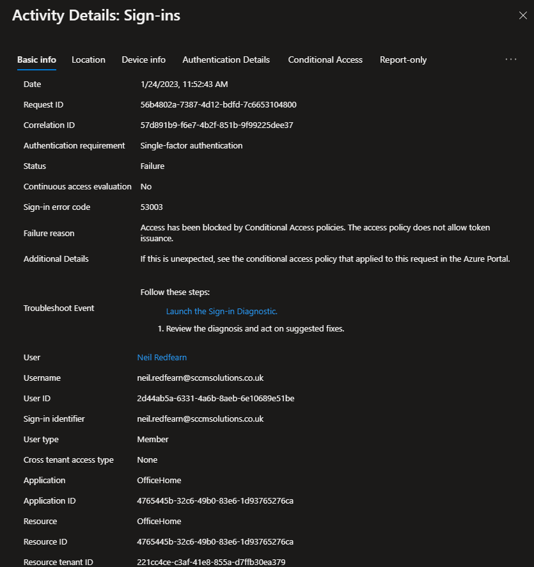
Task: Click the Correlation ID value
Action: click(217, 125)
